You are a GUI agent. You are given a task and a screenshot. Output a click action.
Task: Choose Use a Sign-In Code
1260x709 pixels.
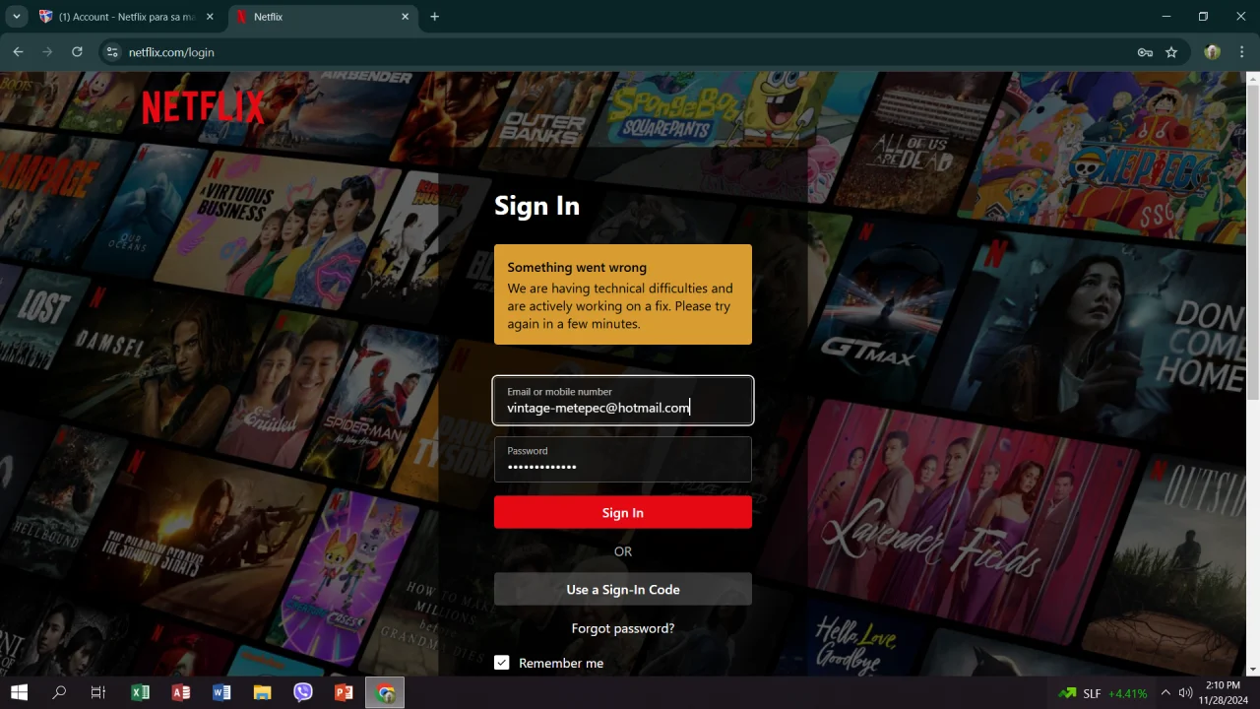623,589
